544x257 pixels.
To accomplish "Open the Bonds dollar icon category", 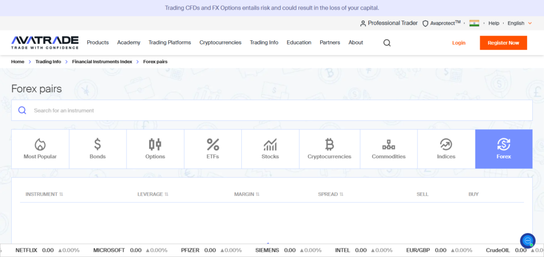I will click(x=98, y=144).
